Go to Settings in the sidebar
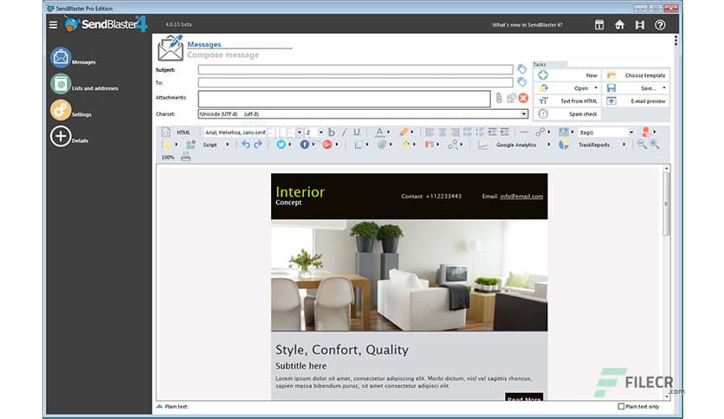 point(61,111)
